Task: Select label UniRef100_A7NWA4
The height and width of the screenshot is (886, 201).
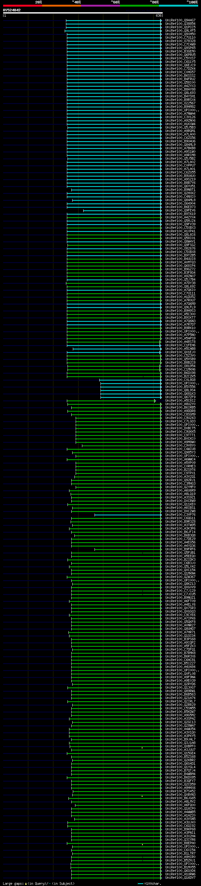Action: pyautogui.click(x=180, y=113)
